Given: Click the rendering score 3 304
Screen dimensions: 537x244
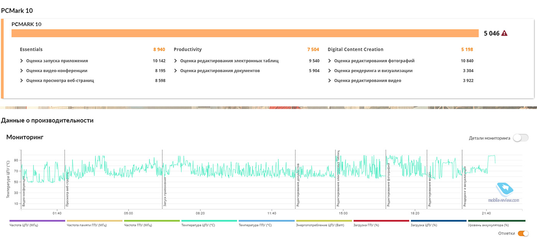Looking at the screenshot, I should click(x=468, y=71).
